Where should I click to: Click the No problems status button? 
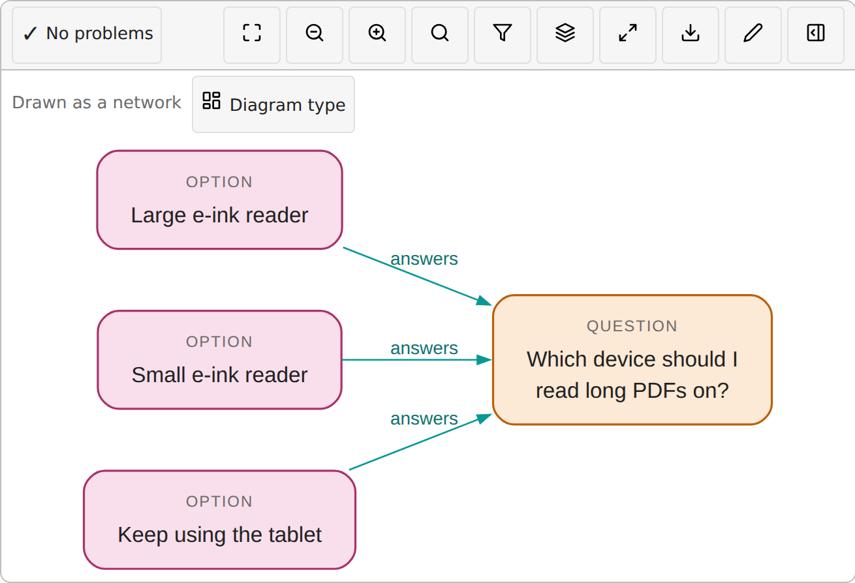pos(87,35)
